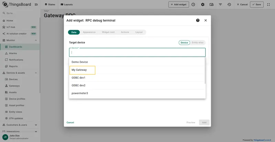Click the Devices icon in sidebar
This screenshot has height=142, width=275.
click(x=6, y=79)
